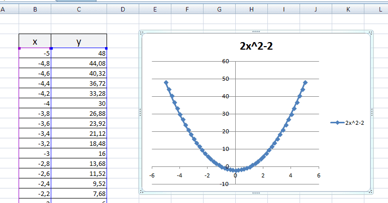The width and height of the screenshot is (388, 203).
Task: Click the vertical axis label 60
Action: [x=225, y=61]
